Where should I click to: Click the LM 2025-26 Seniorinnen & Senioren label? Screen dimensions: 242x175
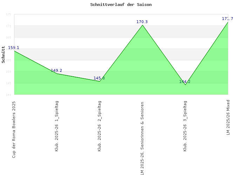[142, 138]
